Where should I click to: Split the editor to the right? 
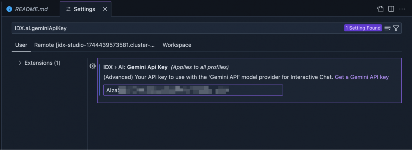[391, 9]
